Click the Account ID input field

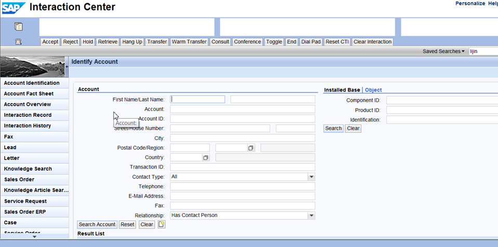coord(243,119)
